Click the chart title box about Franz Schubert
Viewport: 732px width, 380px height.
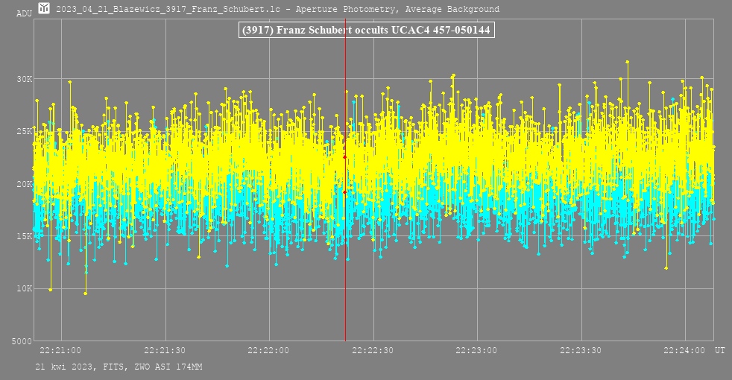pos(367,30)
